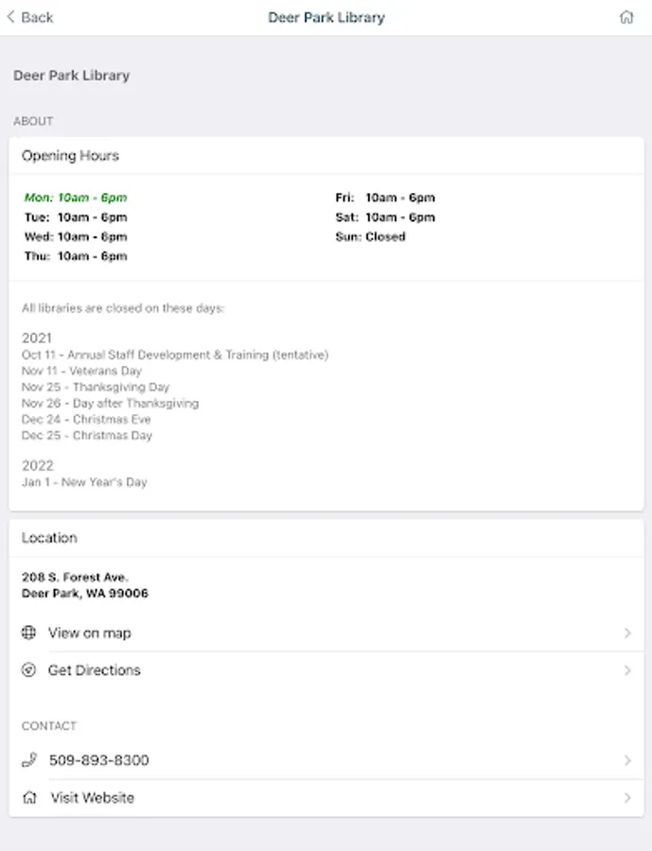The width and height of the screenshot is (652, 851).
Task: Click the Location section header
Action: 49,538
